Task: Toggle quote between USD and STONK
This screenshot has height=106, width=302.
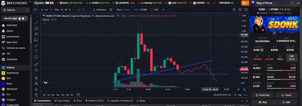Action: 141,10
